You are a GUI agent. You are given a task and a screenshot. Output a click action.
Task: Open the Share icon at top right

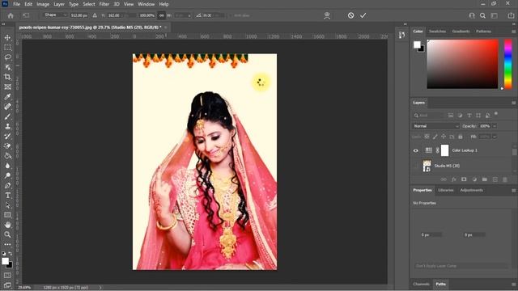point(511,15)
